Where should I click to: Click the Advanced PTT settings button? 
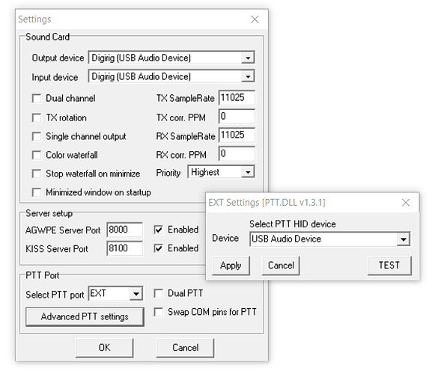click(85, 316)
